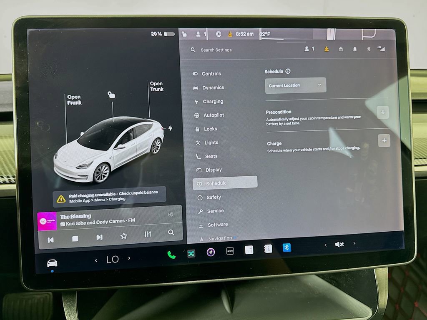Viewport: 427px width, 320px height.
Task: Open the media equalizer settings icon
Action: click(148, 234)
